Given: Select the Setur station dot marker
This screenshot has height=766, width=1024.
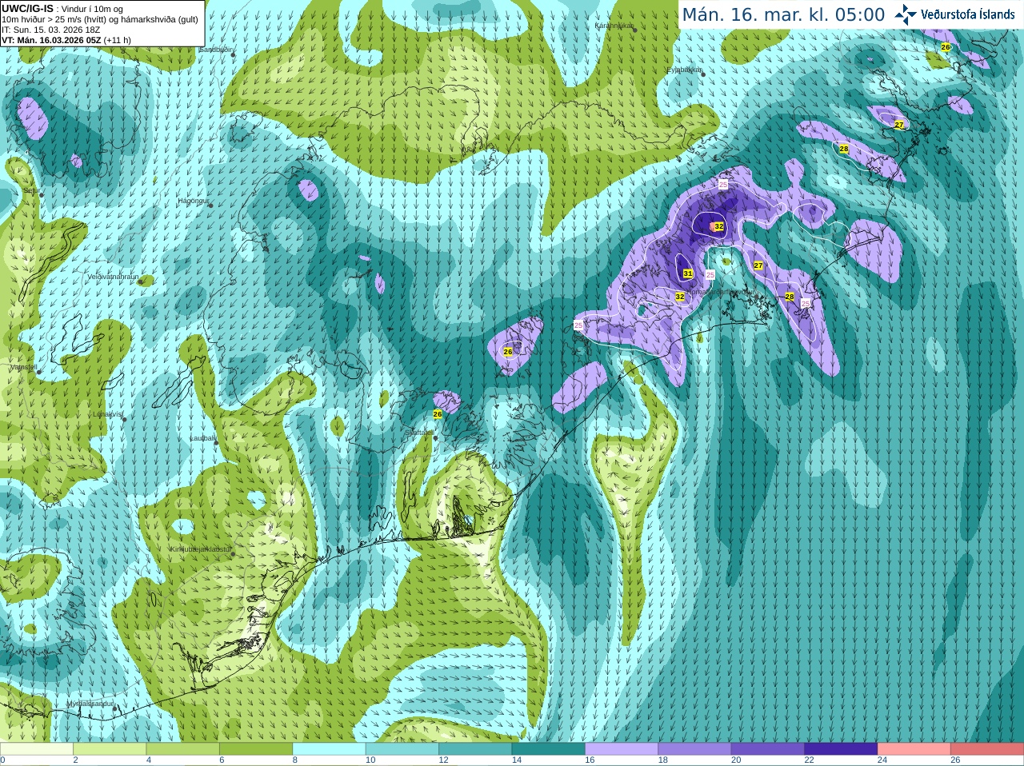Looking at the screenshot, I should coord(41,194).
